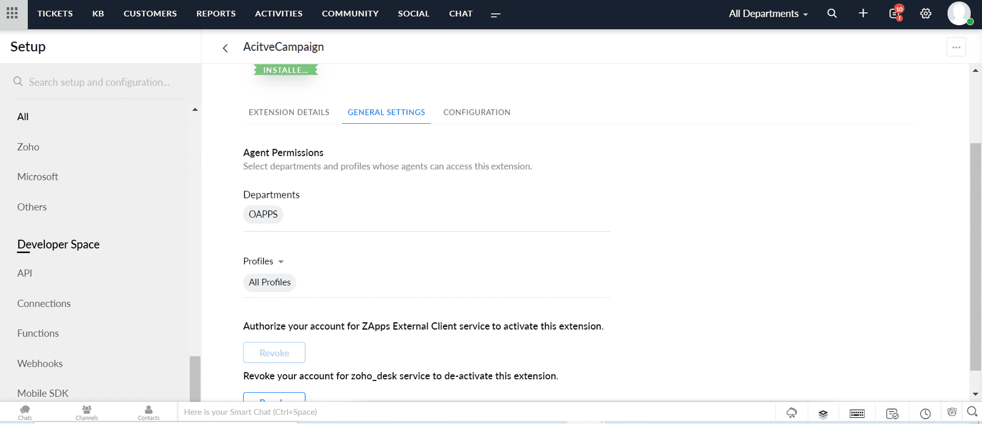Open the COMMUNITY menu
The image size is (982, 424).
coord(350,13)
